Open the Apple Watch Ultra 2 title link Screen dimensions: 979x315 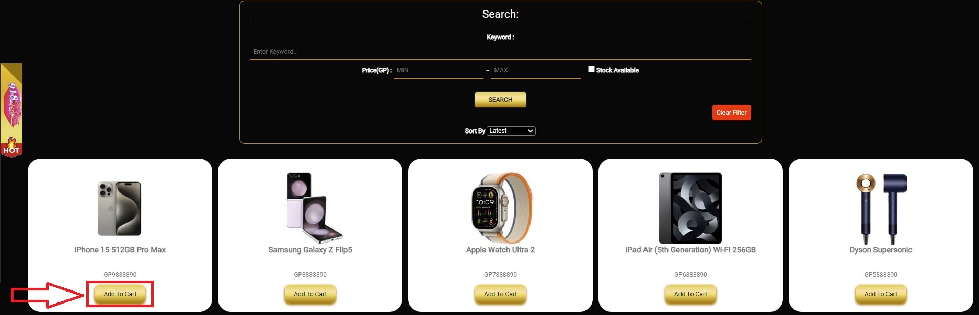point(500,250)
